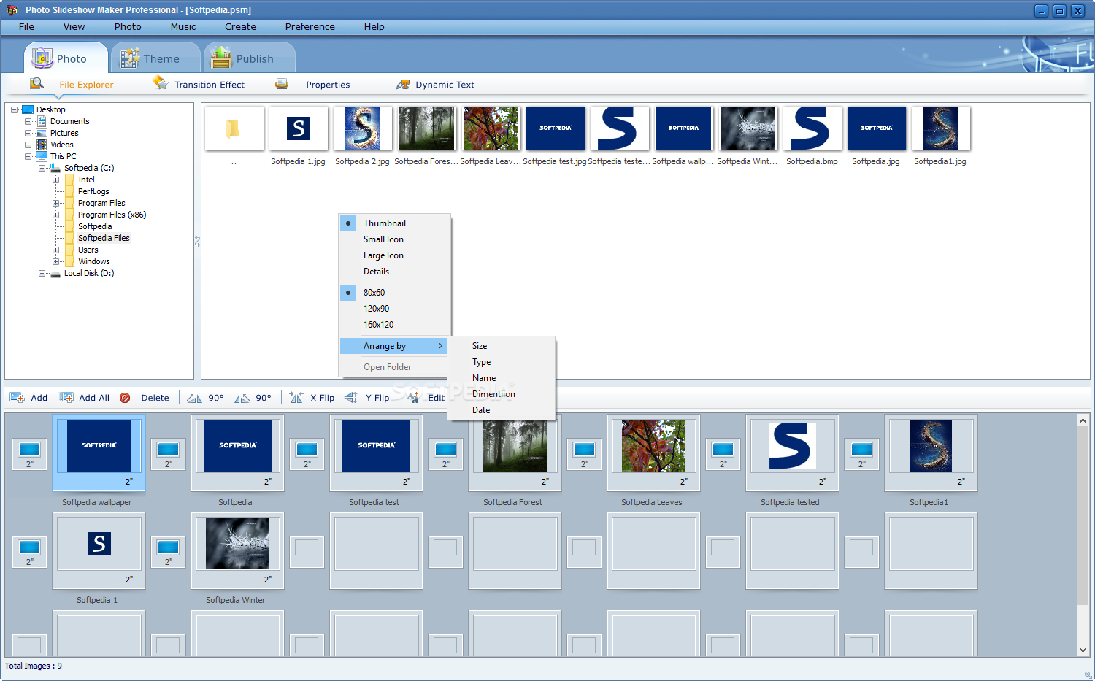Select Details view mode
The height and width of the screenshot is (681, 1095).
[394, 272]
